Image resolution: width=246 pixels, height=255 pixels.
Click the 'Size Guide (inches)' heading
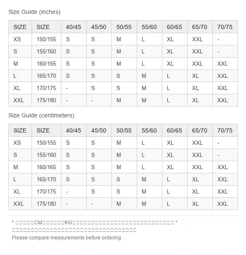point(34,12)
